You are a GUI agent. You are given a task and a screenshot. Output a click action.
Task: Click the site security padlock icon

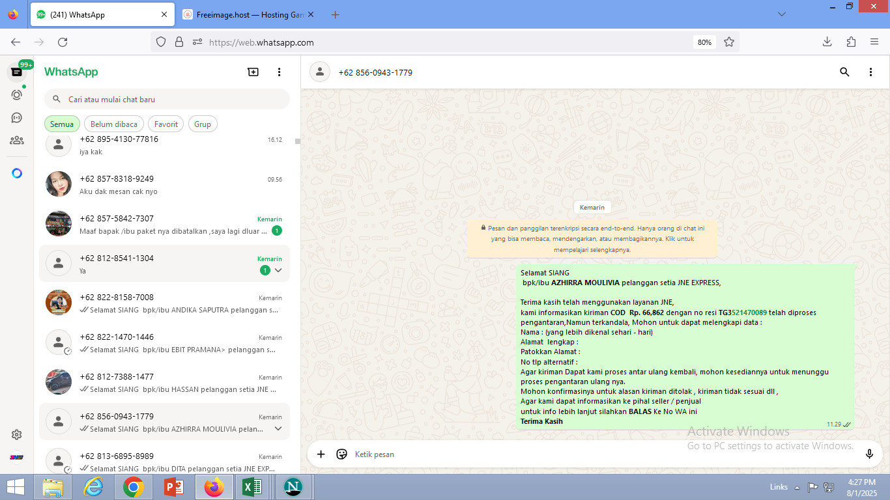(179, 42)
